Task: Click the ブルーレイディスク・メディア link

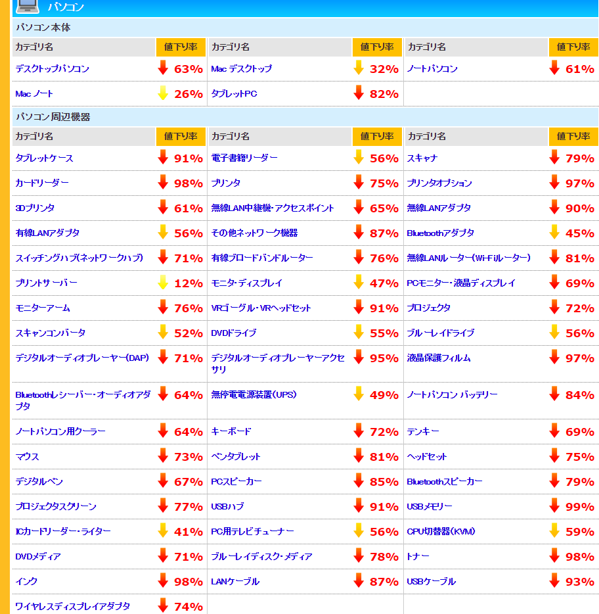Action: [261, 557]
